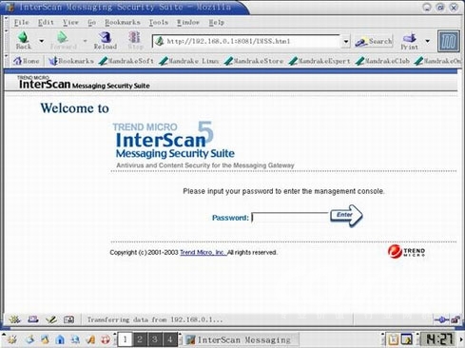Click the greyed Forward arrow icon

click(x=62, y=37)
